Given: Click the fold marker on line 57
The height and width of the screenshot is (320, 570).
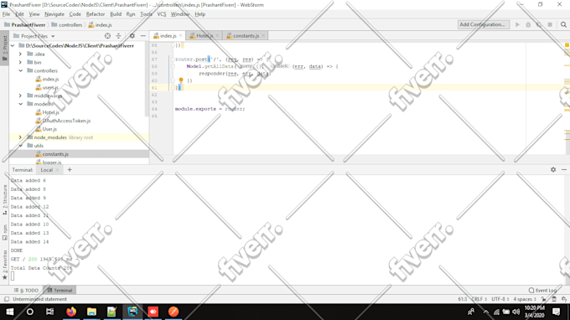Looking at the screenshot, I should pyautogui.click(x=173, y=59).
